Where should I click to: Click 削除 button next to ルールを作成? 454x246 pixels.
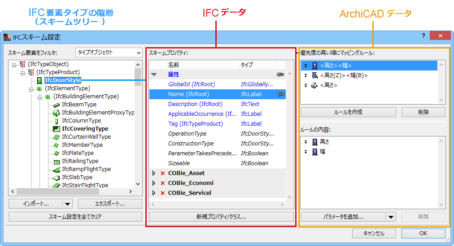[x=423, y=112]
